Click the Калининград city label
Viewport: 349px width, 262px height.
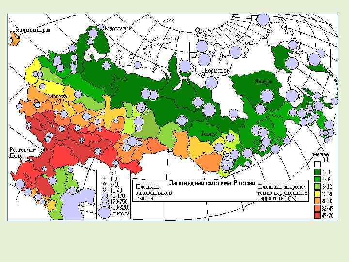pos(33,30)
